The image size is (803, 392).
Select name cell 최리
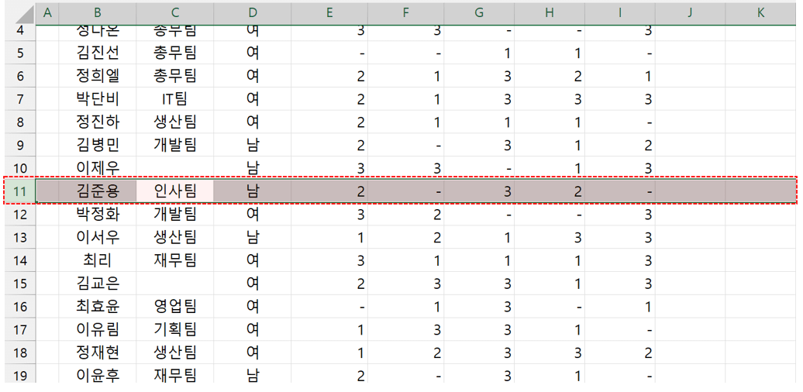coord(98,260)
